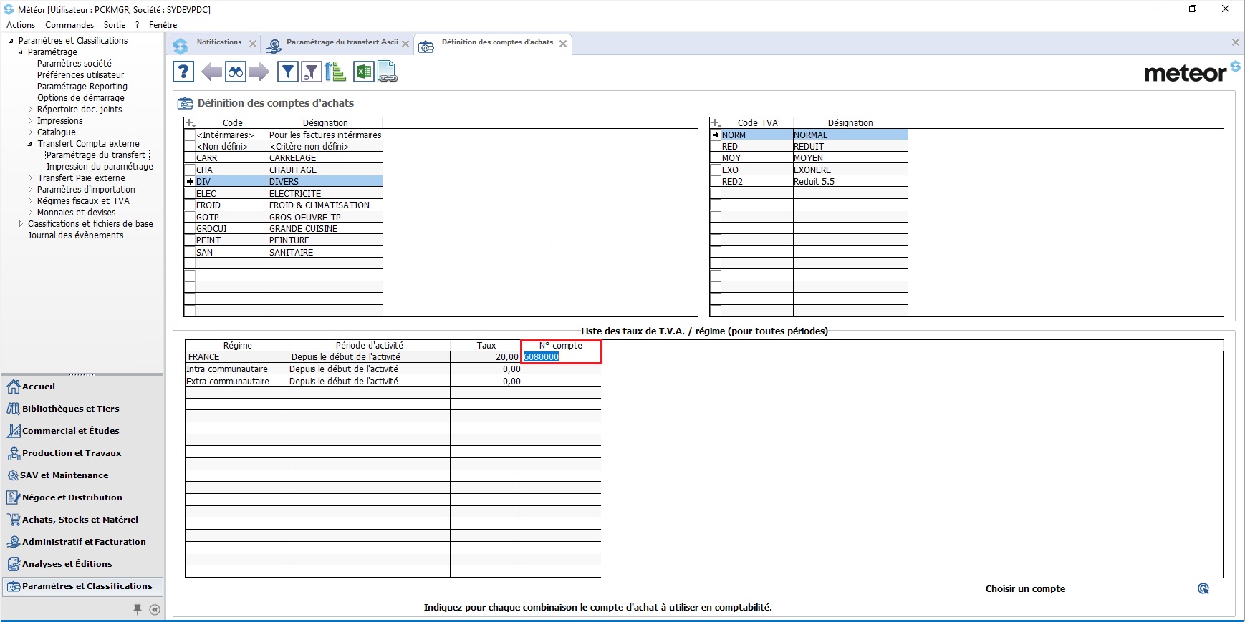Open Paramètres société in tree

(74, 64)
